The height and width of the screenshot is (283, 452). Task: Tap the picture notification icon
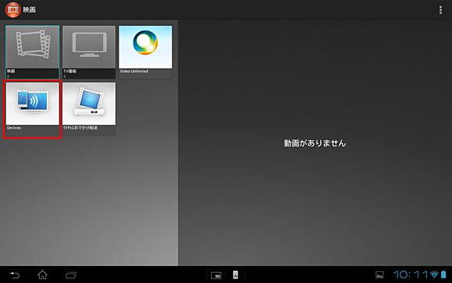(380, 275)
